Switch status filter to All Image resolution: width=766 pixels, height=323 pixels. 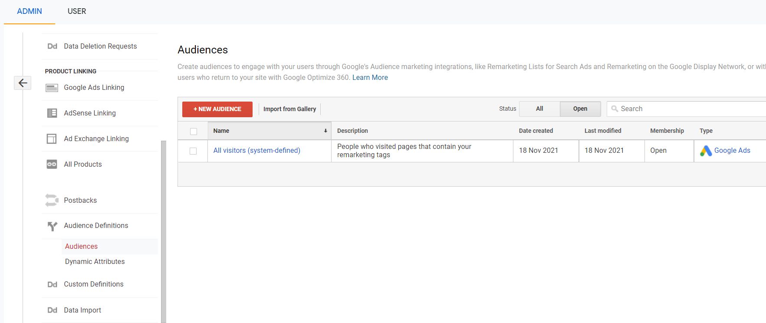539,109
